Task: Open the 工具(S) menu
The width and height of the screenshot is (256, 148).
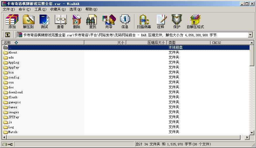Action: click(40, 9)
